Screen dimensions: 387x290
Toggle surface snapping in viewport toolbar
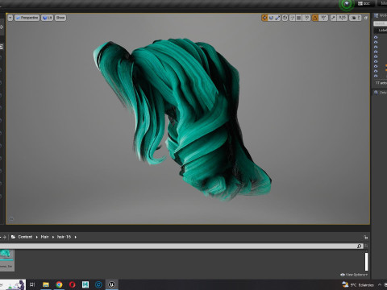tap(292, 18)
